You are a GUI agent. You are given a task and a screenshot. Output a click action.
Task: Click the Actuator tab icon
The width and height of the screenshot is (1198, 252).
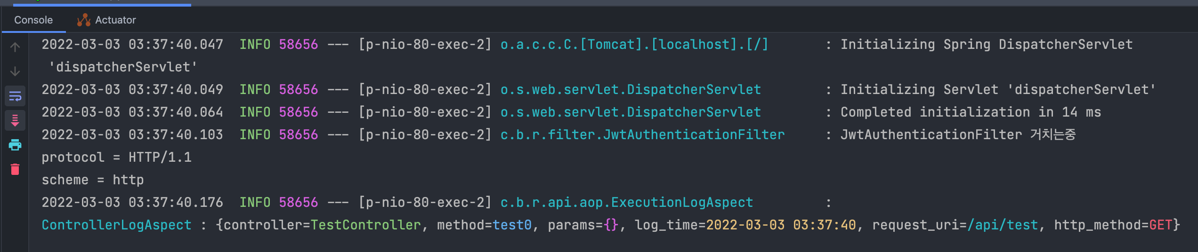tap(83, 20)
